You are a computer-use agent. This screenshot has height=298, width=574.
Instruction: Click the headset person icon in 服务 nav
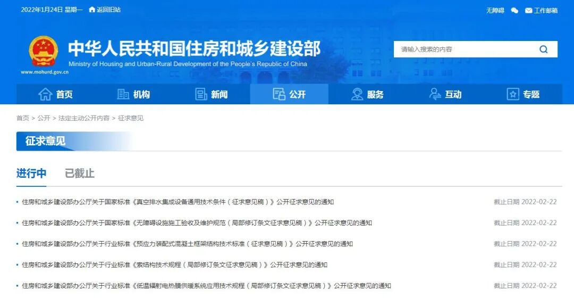(x=357, y=94)
